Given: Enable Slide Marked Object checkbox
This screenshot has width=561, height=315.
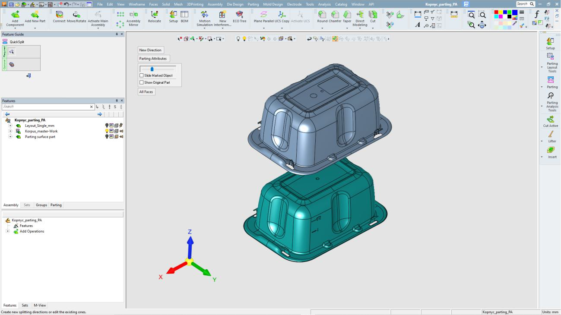Looking at the screenshot, I should 142,76.
